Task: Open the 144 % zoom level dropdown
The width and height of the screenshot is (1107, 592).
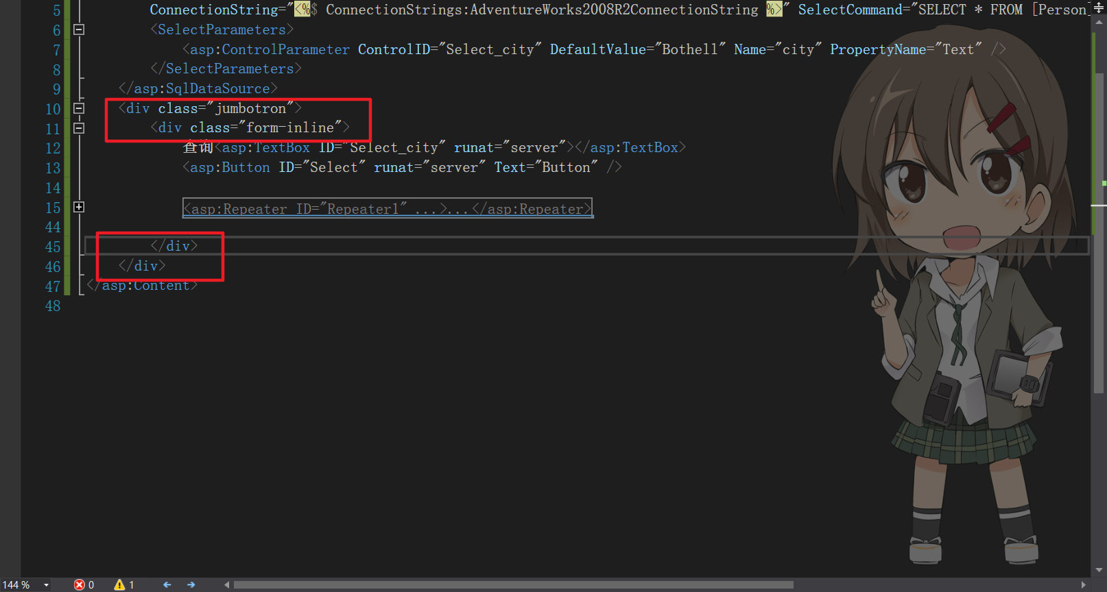Action: click(46, 585)
